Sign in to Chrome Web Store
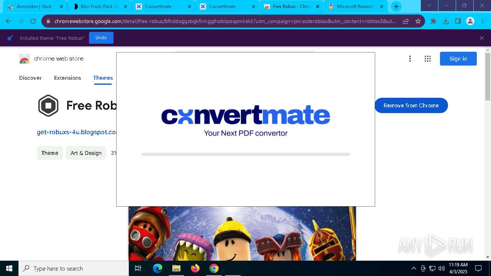This screenshot has height=276, width=491. [458, 59]
